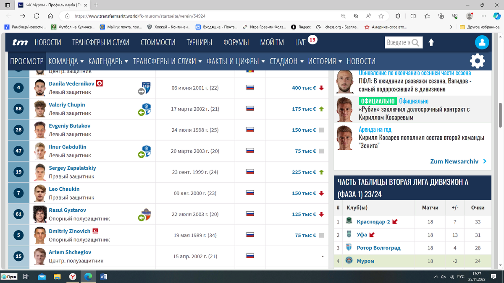The height and width of the screenshot is (283, 504).
Task: Expand the КОМАНДА dropdown menu
Action: pyautogui.click(x=64, y=61)
